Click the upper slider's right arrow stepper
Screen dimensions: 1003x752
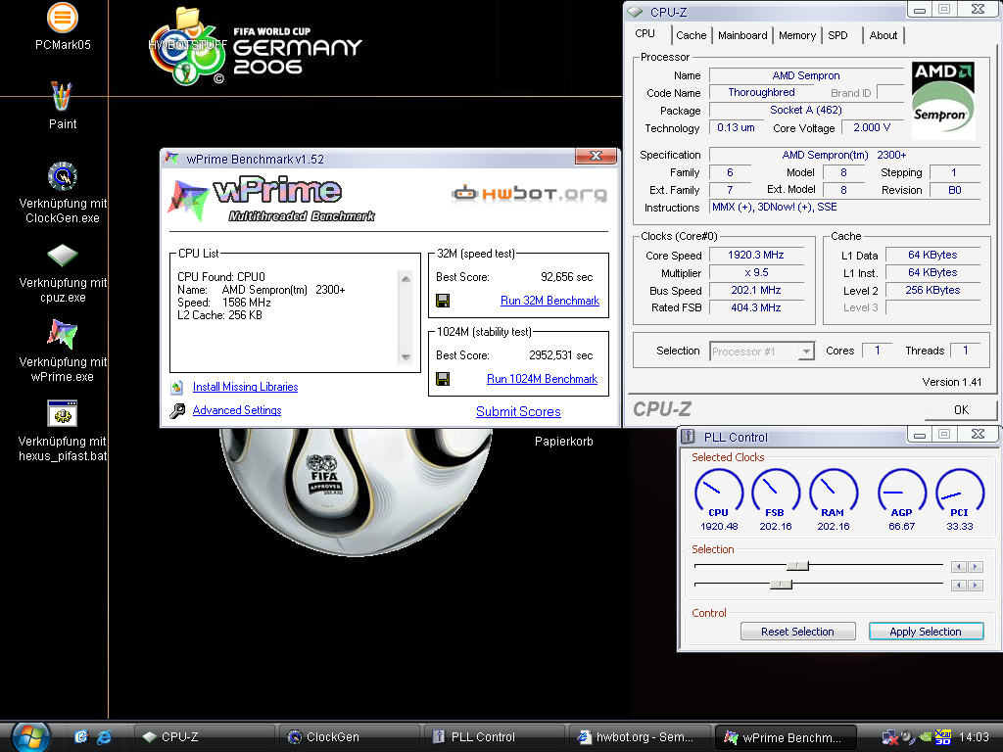[976, 567]
